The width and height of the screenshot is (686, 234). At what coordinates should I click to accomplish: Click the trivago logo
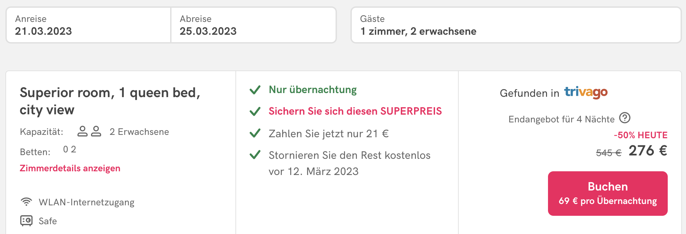tap(586, 92)
